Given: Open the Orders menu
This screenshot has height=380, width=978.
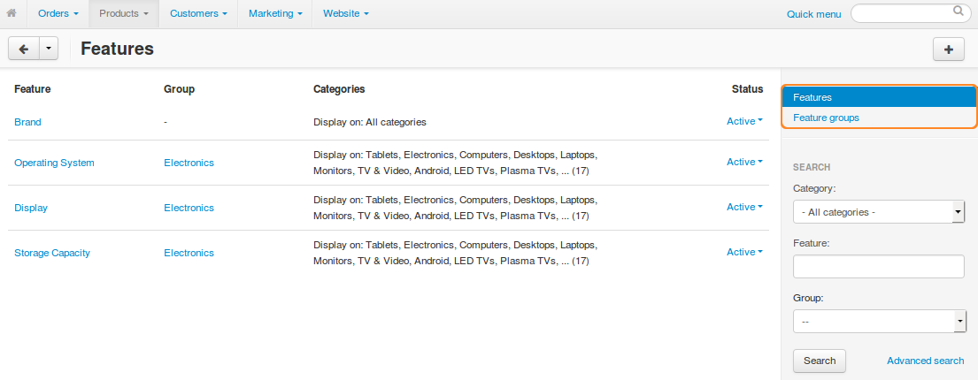Looking at the screenshot, I should click(x=58, y=13).
